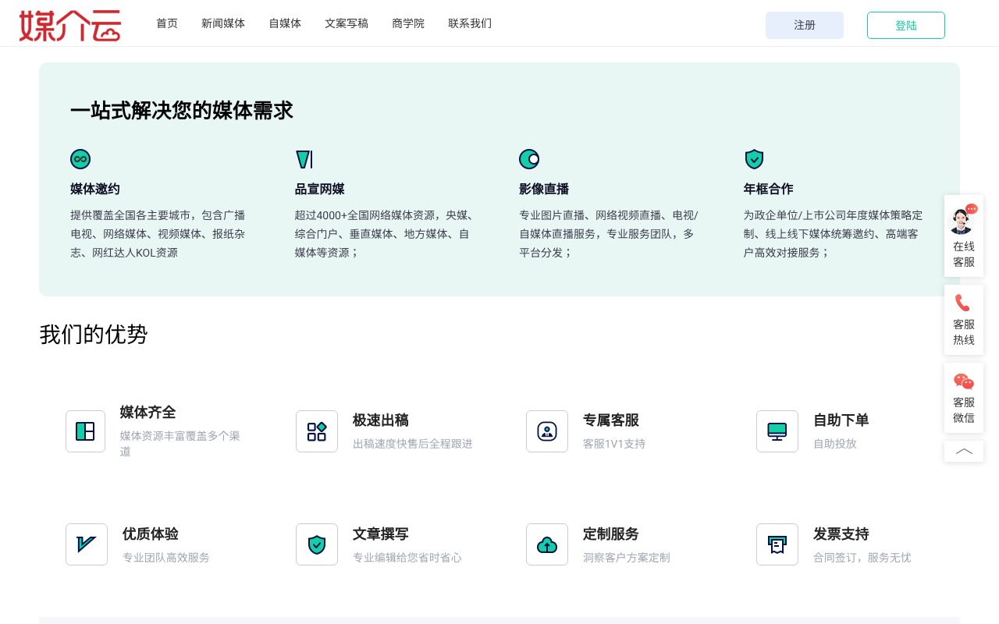
Task: Open the 商学院 menu item
Action: pos(408,23)
